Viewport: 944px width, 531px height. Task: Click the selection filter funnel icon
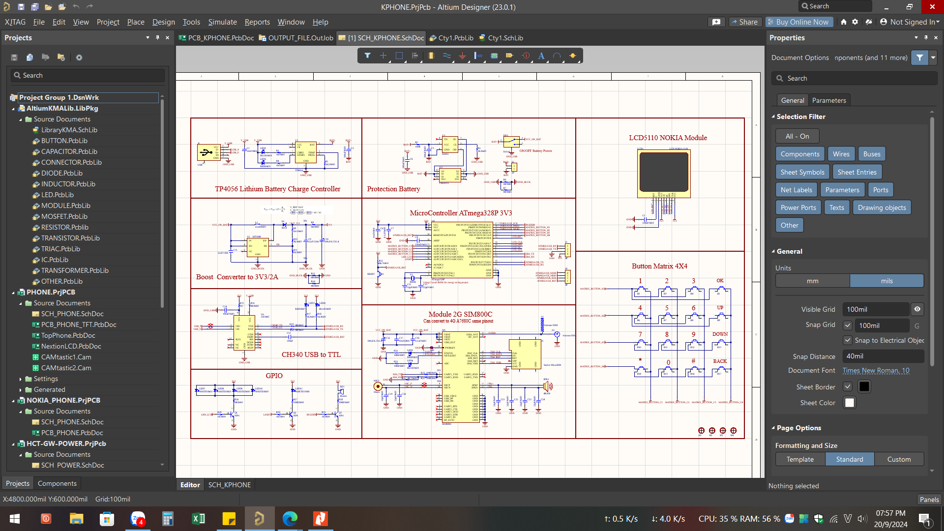tap(919, 58)
